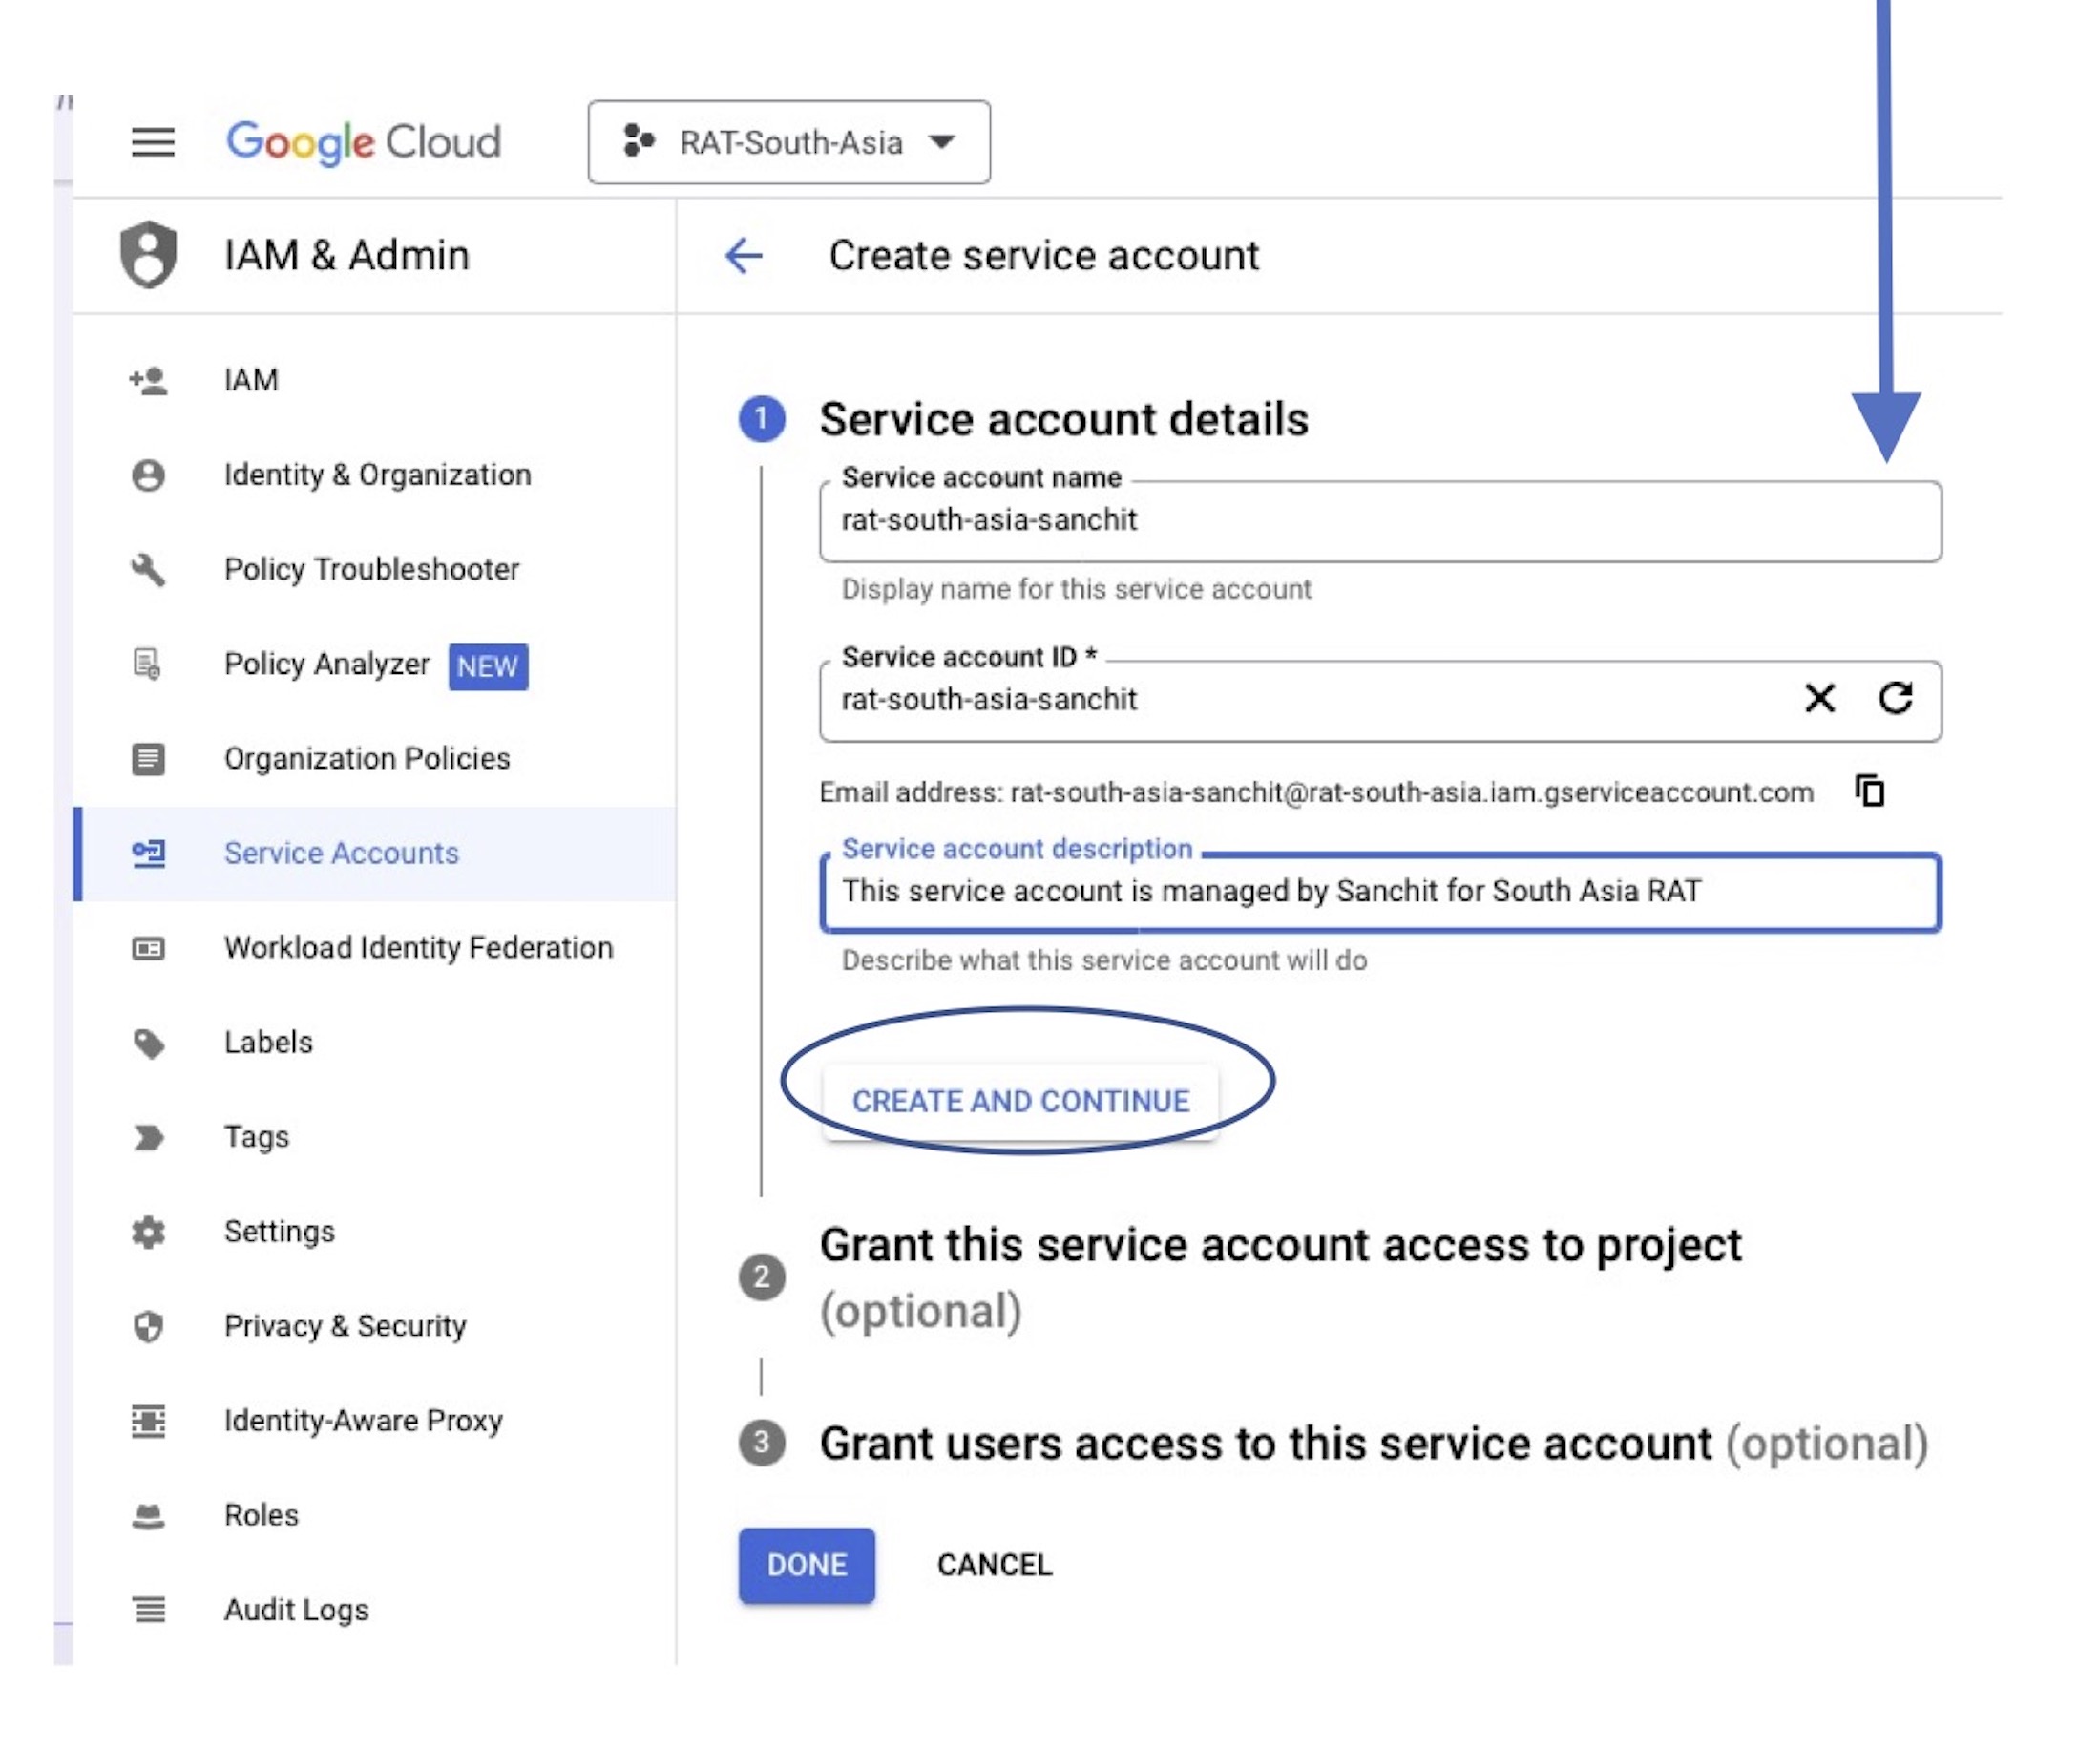Viewport: 2100px width, 1751px height.
Task: Click the NEW badge beside Policy Analyzer
Action: point(488,666)
